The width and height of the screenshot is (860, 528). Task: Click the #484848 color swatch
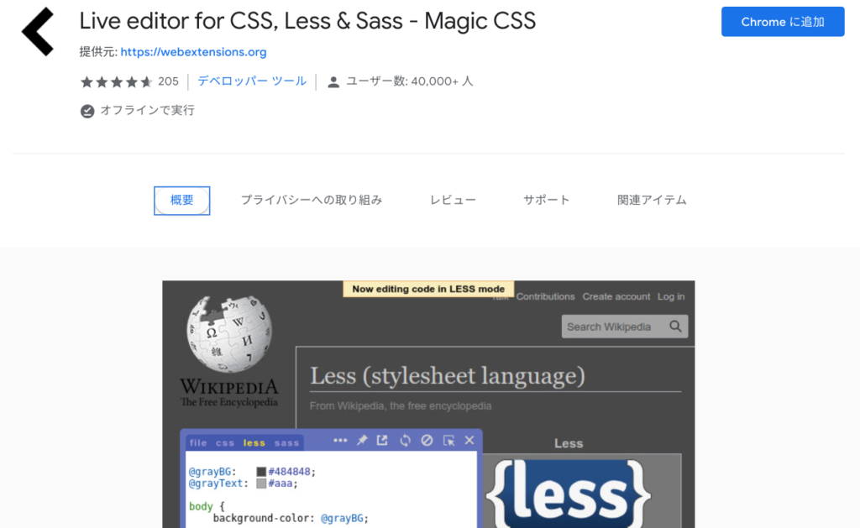(261, 472)
